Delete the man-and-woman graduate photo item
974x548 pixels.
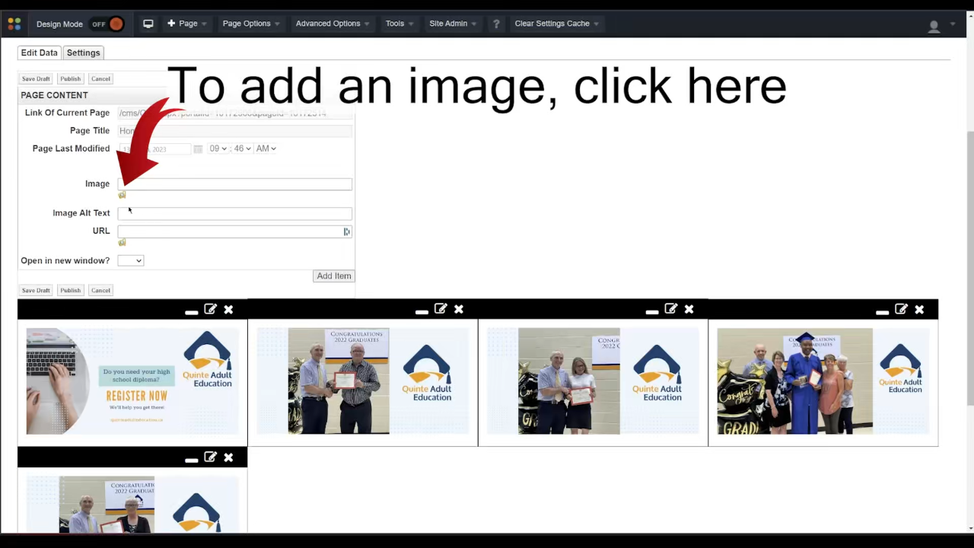click(x=689, y=309)
